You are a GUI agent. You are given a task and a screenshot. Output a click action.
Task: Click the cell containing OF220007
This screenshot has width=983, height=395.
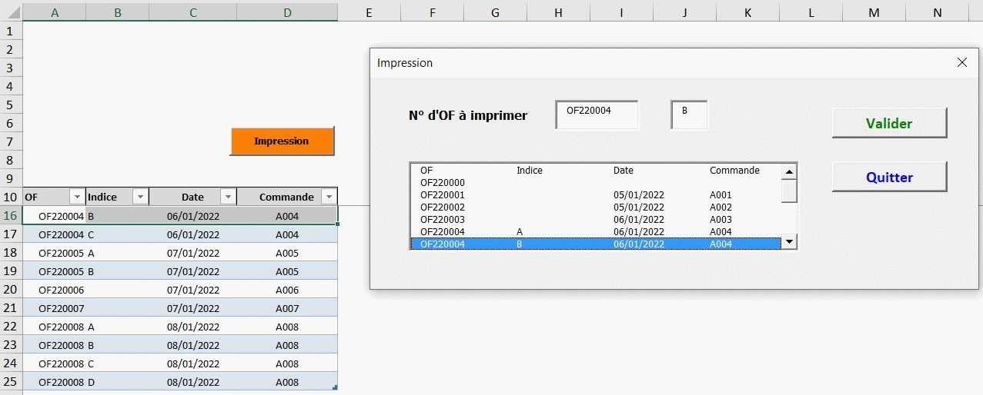pos(61,308)
